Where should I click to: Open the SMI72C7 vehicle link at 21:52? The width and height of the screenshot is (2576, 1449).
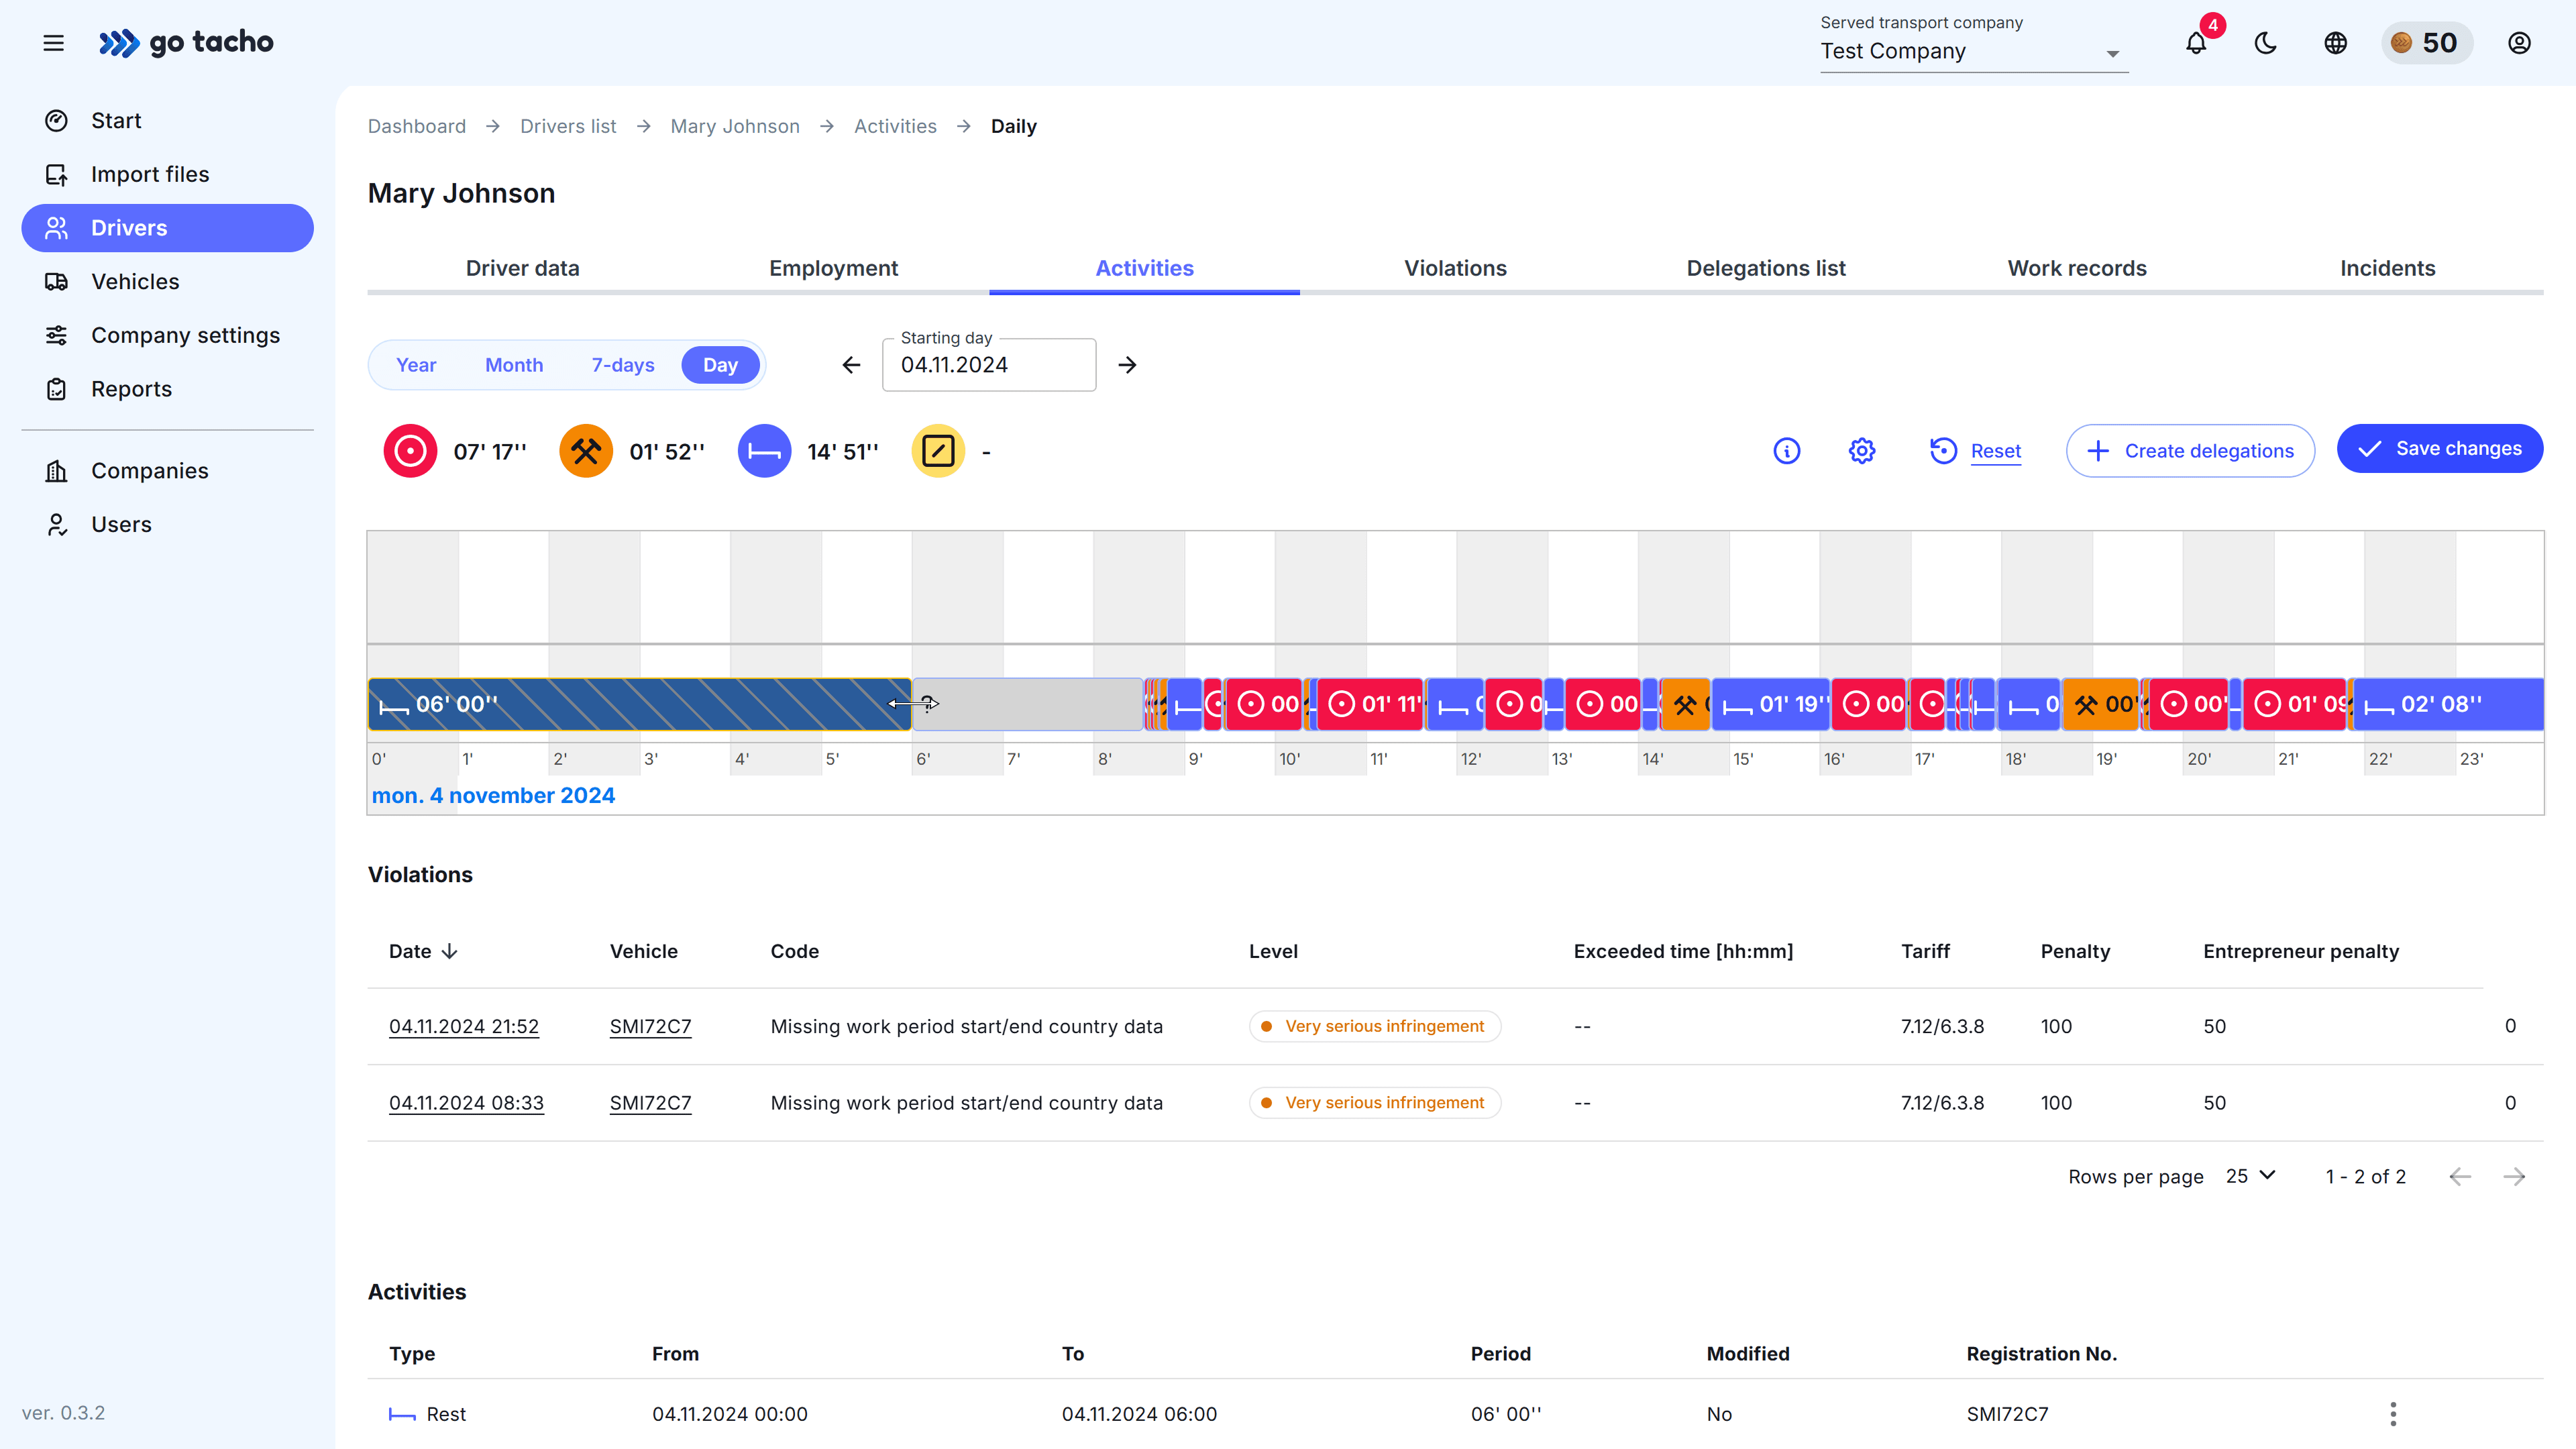[650, 1026]
